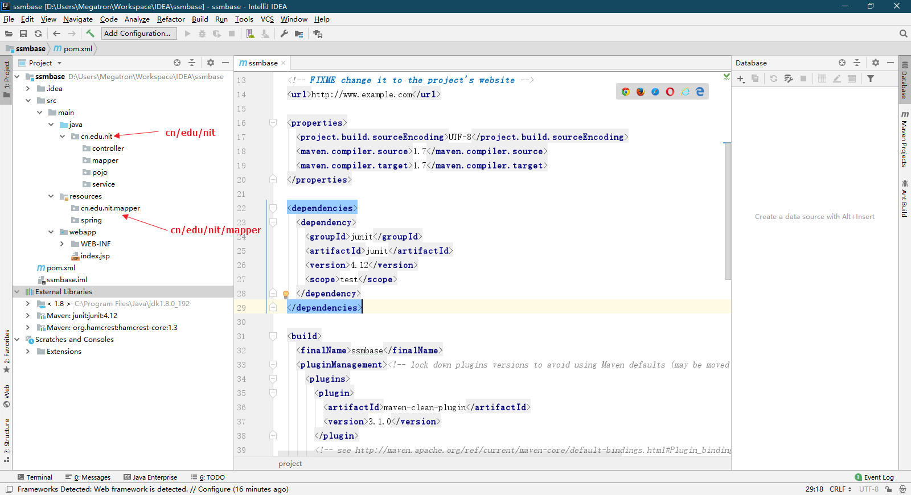This screenshot has width=911, height=495.
Task: Click the Database filter funnel icon
Action: click(x=871, y=79)
